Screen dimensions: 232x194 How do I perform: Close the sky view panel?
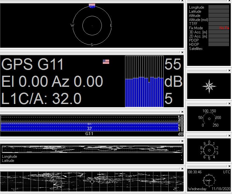point(182,1)
